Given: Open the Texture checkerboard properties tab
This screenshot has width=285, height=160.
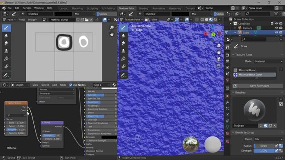Looking at the screenshot, I should [228, 141].
